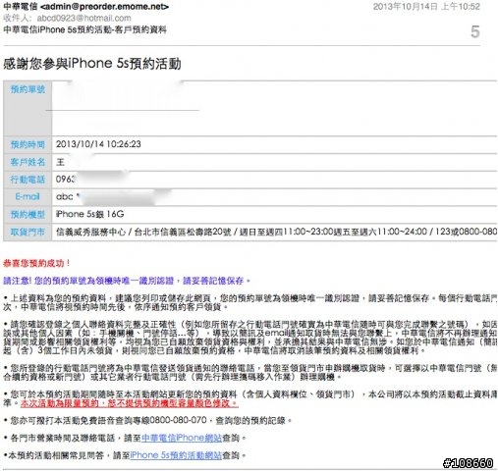This screenshot has width=498, height=471.
Task: Open the 中華電信iPhone網站 link
Action: (182, 438)
